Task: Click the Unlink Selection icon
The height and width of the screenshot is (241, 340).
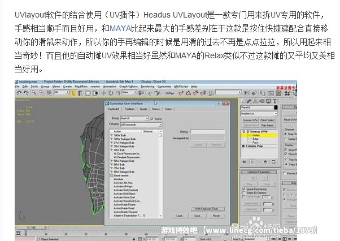Action: (42, 93)
